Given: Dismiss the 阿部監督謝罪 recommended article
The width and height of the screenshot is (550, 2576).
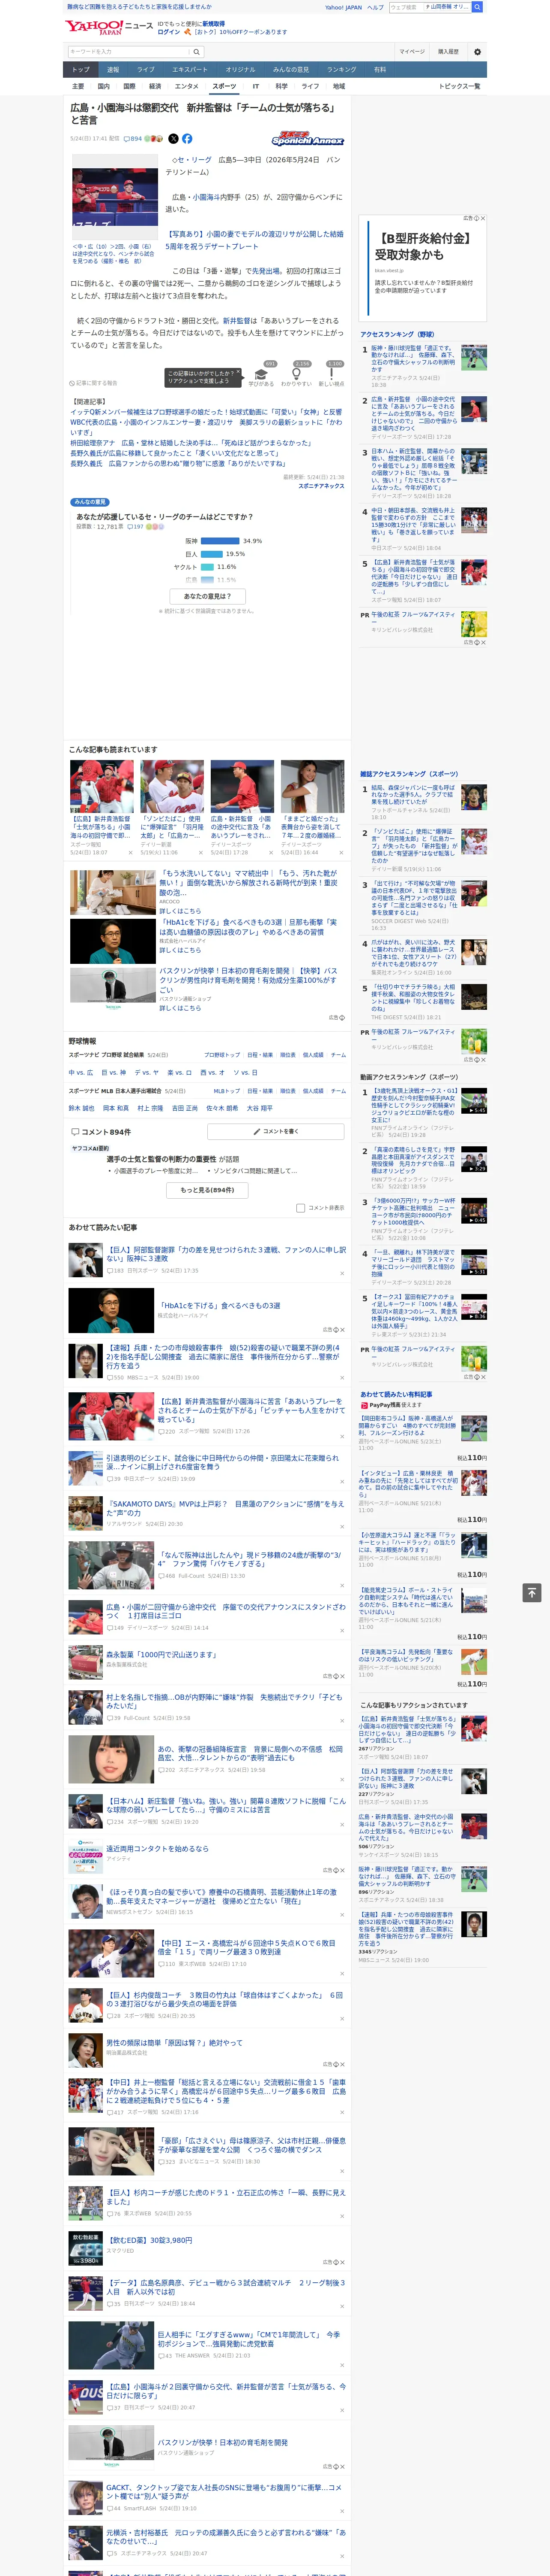Looking at the screenshot, I should coord(342,1273).
